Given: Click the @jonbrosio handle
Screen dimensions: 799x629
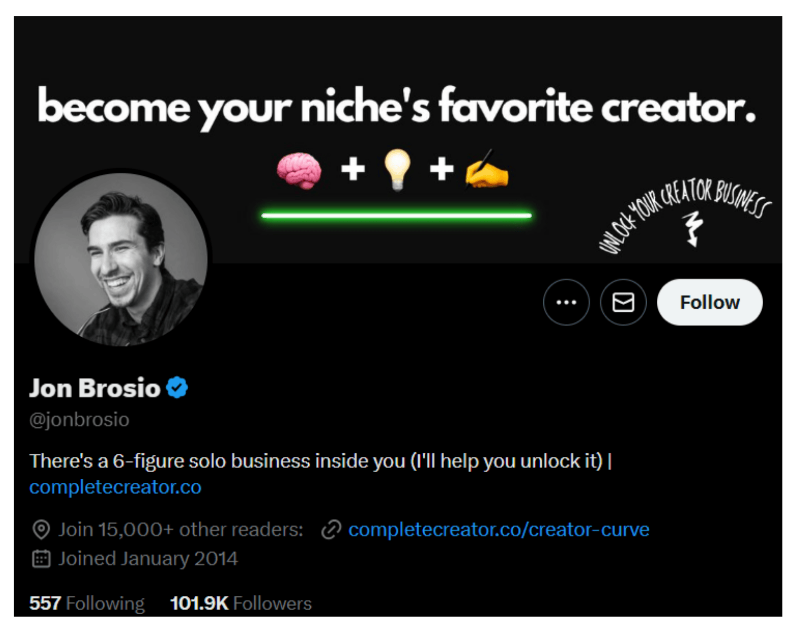Looking at the screenshot, I should click(x=79, y=420).
